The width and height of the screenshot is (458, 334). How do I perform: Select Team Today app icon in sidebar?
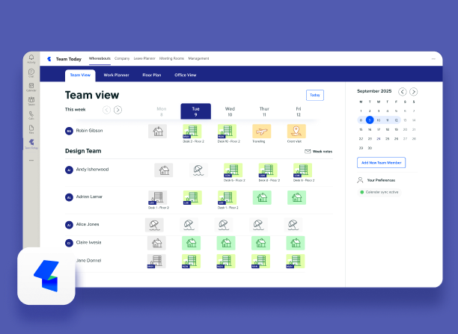31,143
